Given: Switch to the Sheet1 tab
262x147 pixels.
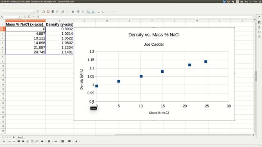Looking at the screenshot, I should [20, 137].
